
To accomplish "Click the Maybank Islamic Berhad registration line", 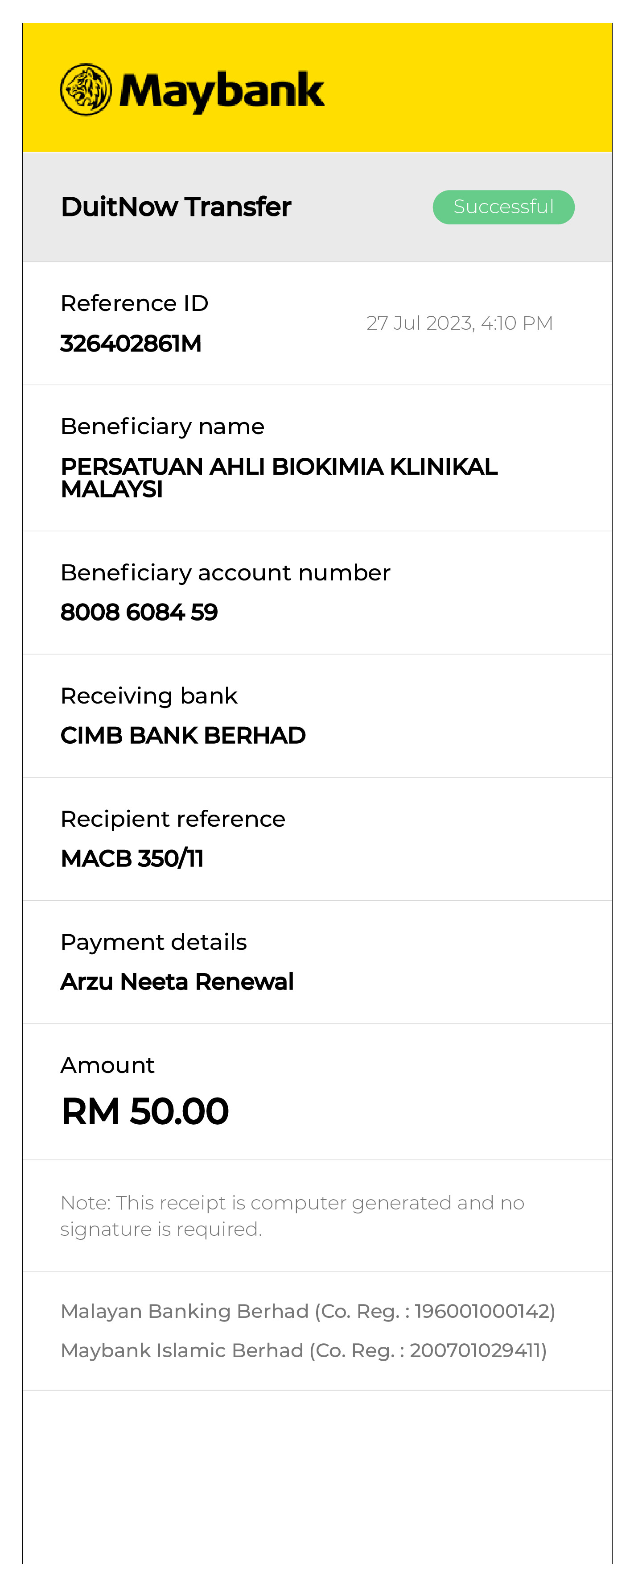I will tap(304, 1350).
